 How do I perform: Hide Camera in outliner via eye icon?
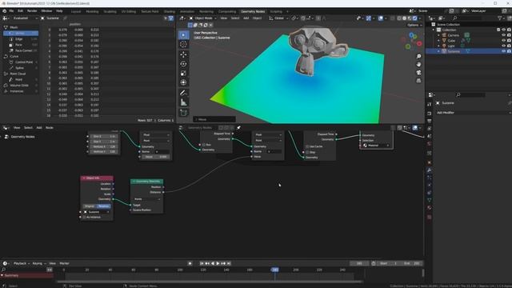[x=503, y=35]
